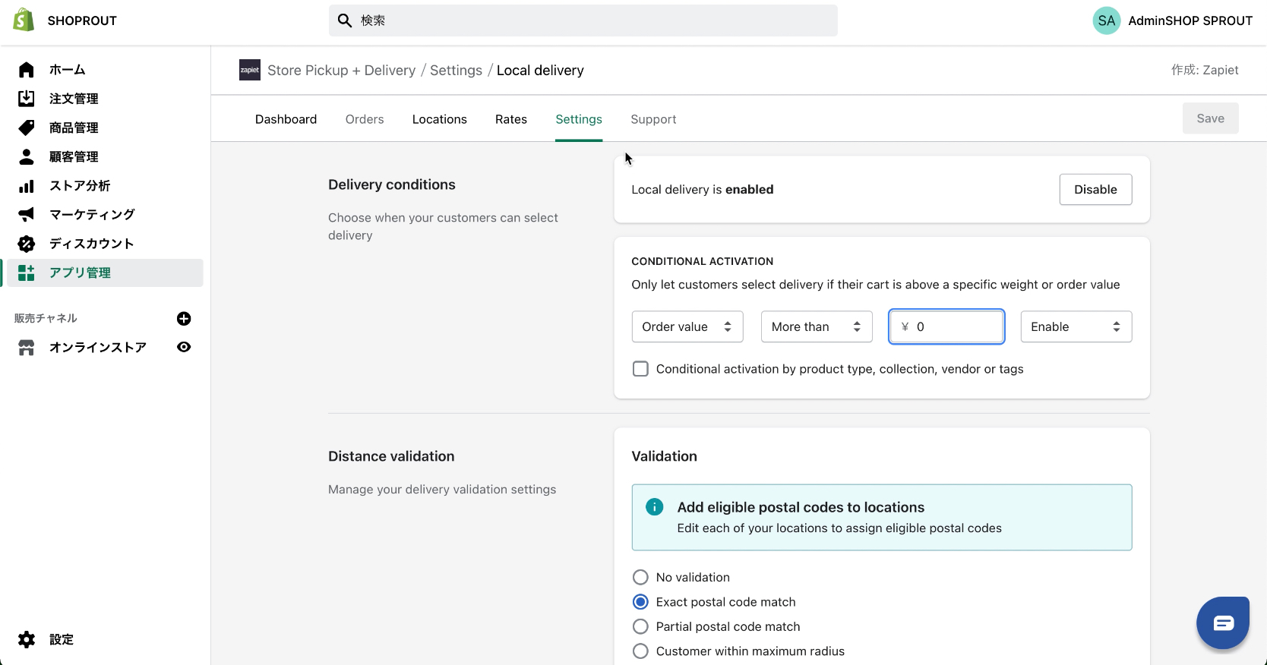Select the No validation radio option
Viewport: 1267px width, 665px height.
tap(640, 578)
